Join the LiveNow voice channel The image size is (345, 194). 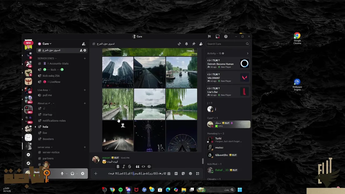click(62, 82)
